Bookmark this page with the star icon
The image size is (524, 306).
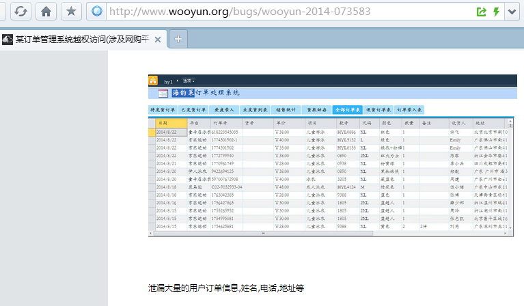pyautogui.click(x=70, y=11)
